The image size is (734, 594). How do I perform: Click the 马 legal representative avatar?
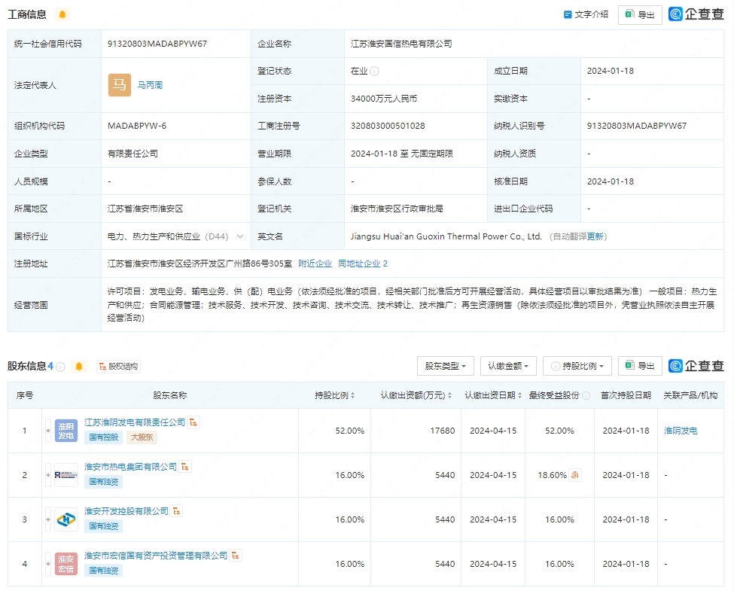click(x=120, y=85)
